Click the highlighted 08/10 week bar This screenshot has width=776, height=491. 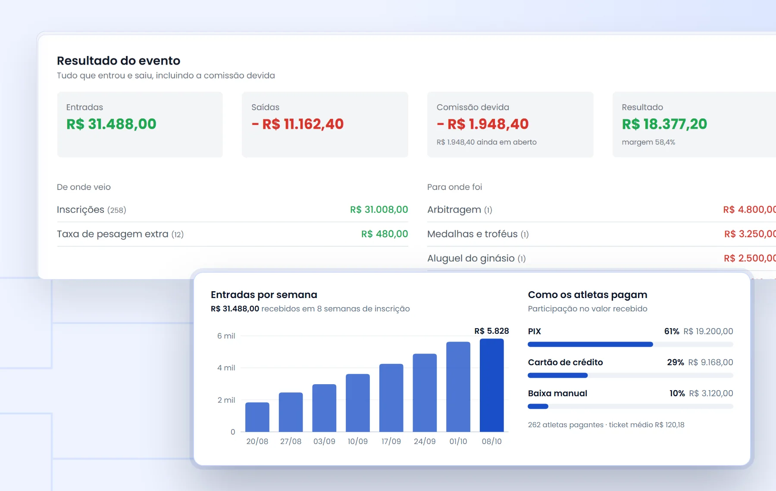[492, 385]
